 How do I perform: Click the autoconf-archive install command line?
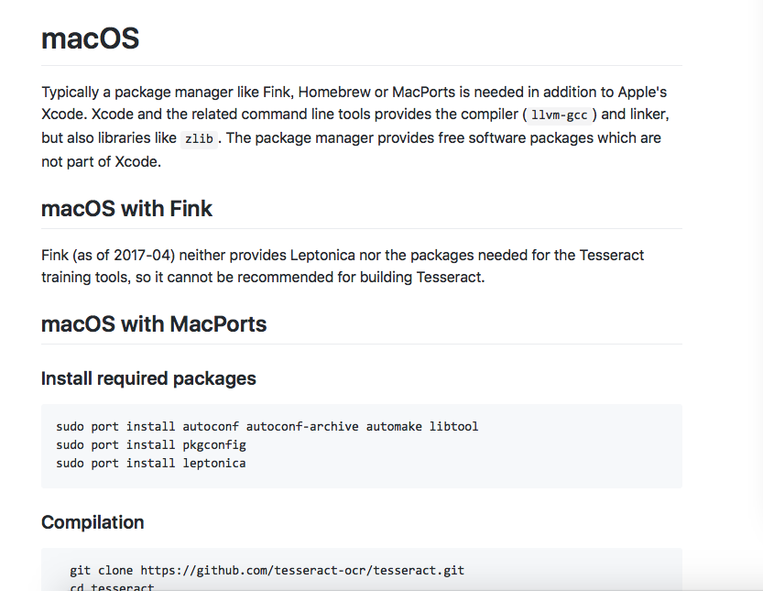(267, 426)
